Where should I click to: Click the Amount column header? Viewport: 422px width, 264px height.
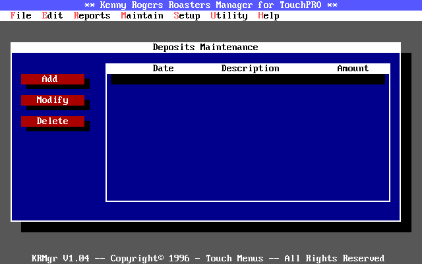(353, 69)
